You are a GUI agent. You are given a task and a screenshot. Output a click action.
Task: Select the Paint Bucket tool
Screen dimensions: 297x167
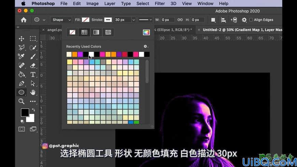pos(22,74)
